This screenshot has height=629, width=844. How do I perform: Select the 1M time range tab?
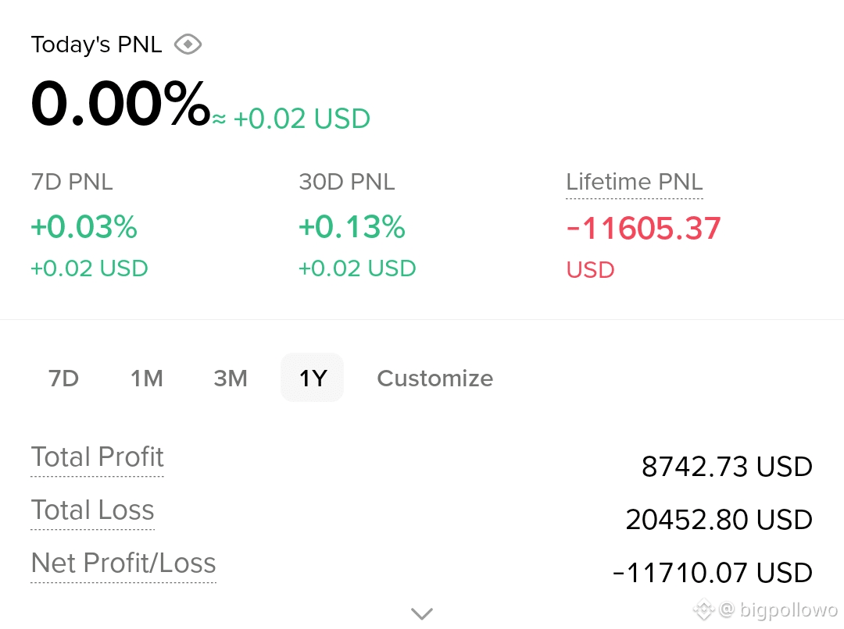coord(146,378)
